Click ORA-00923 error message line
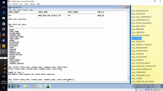Image resolution: width=163 pixels, height=91 pixels. [x=31, y=74]
